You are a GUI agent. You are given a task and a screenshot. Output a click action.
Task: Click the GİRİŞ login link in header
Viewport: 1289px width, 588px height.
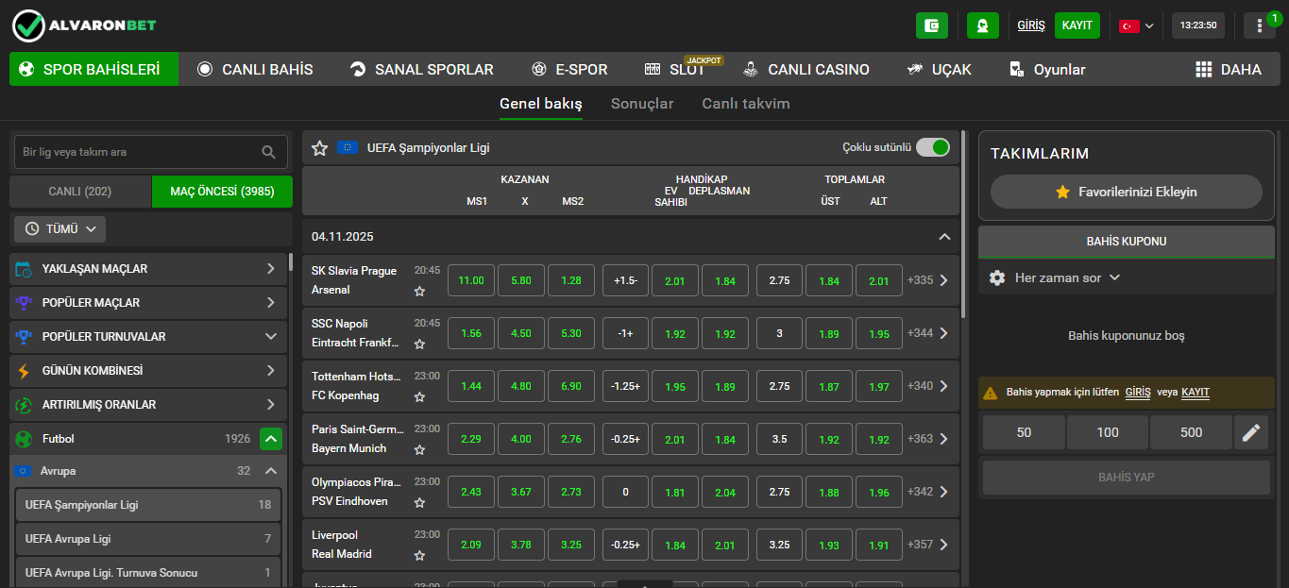(x=1030, y=25)
